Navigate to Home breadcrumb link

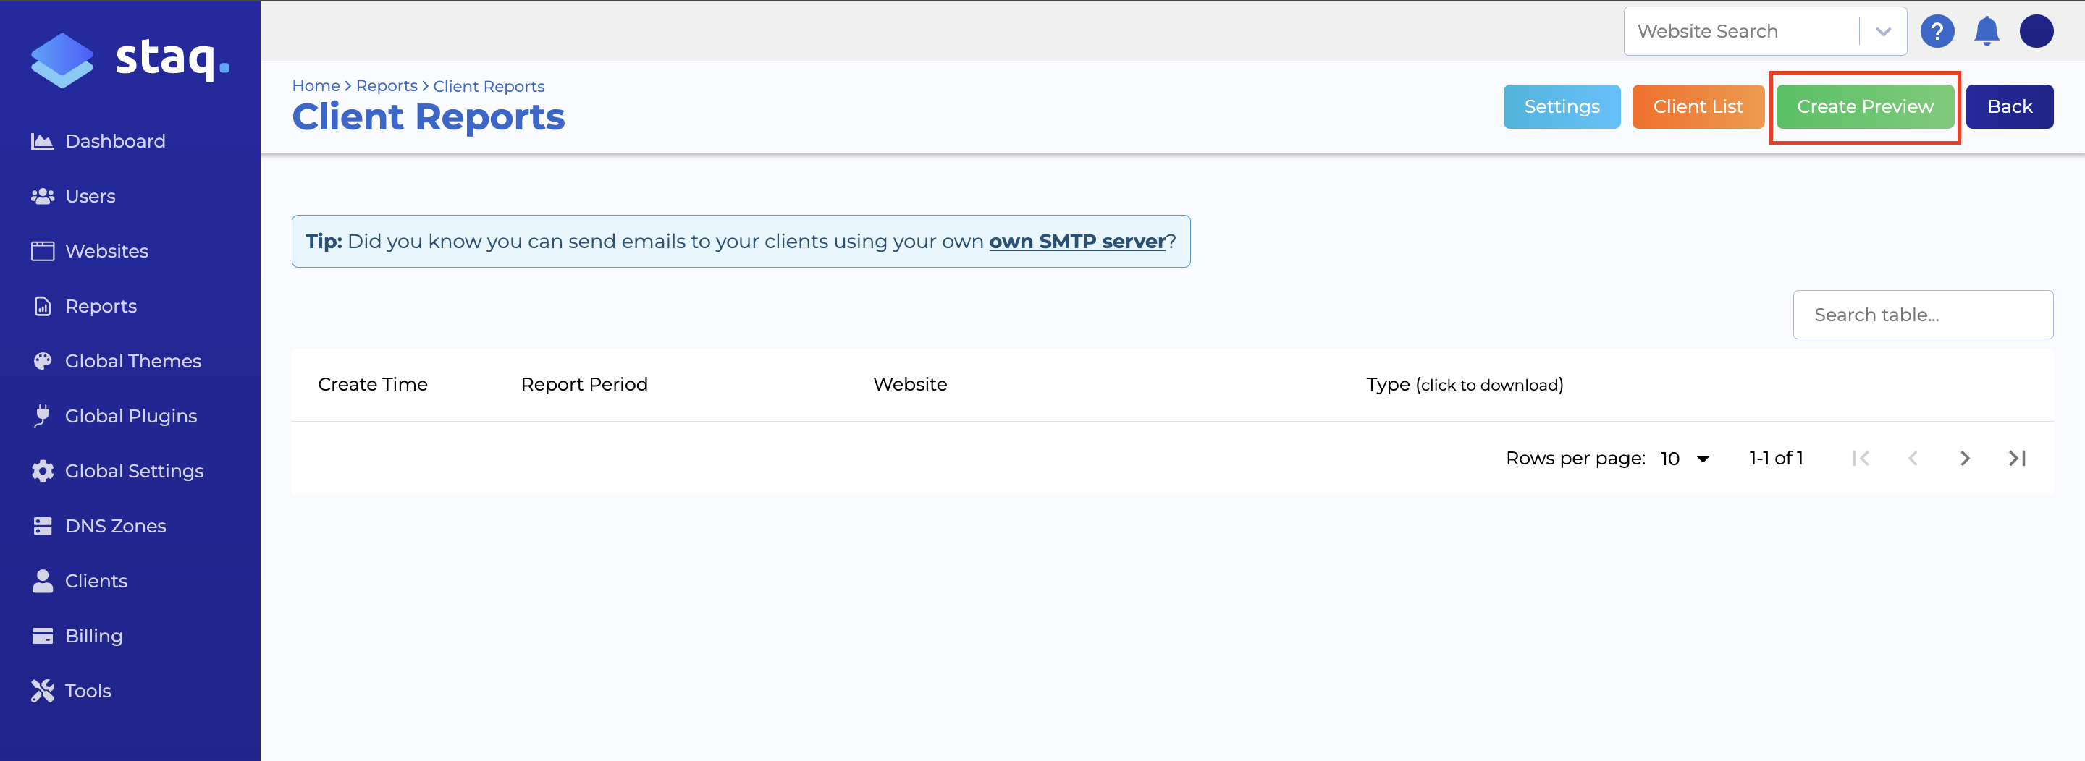(x=316, y=86)
